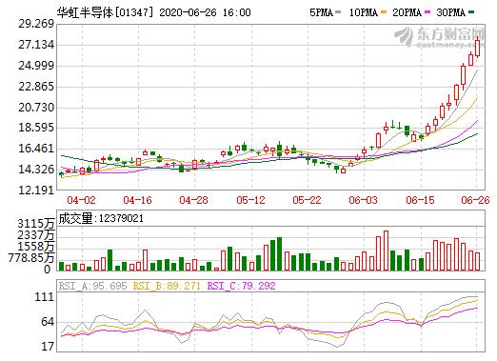This screenshot has height=361, width=497.
Task: Click the 10PMA legend label
Action: pyautogui.click(x=363, y=12)
